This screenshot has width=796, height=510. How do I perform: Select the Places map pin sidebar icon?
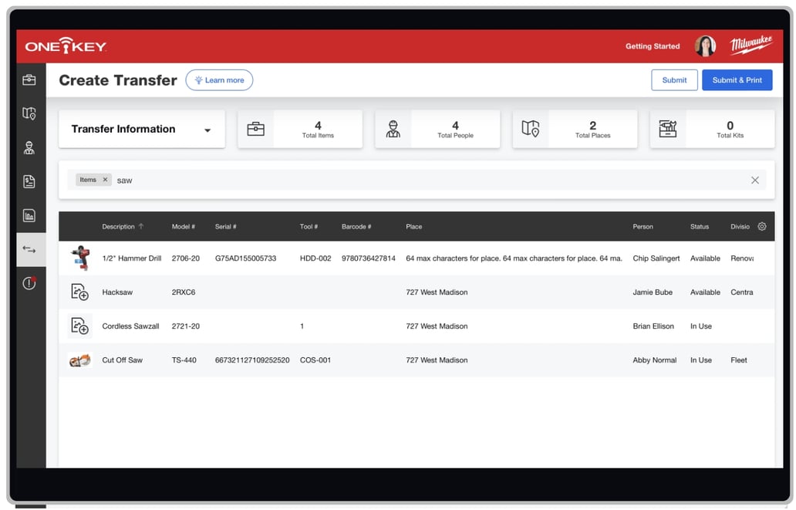coord(29,113)
